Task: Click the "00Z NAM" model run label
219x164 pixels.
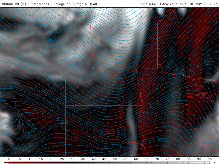Action: (148, 4)
